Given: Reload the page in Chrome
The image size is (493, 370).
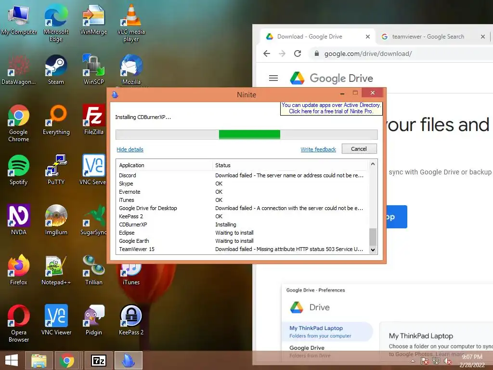Looking at the screenshot, I should (x=298, y=53).
